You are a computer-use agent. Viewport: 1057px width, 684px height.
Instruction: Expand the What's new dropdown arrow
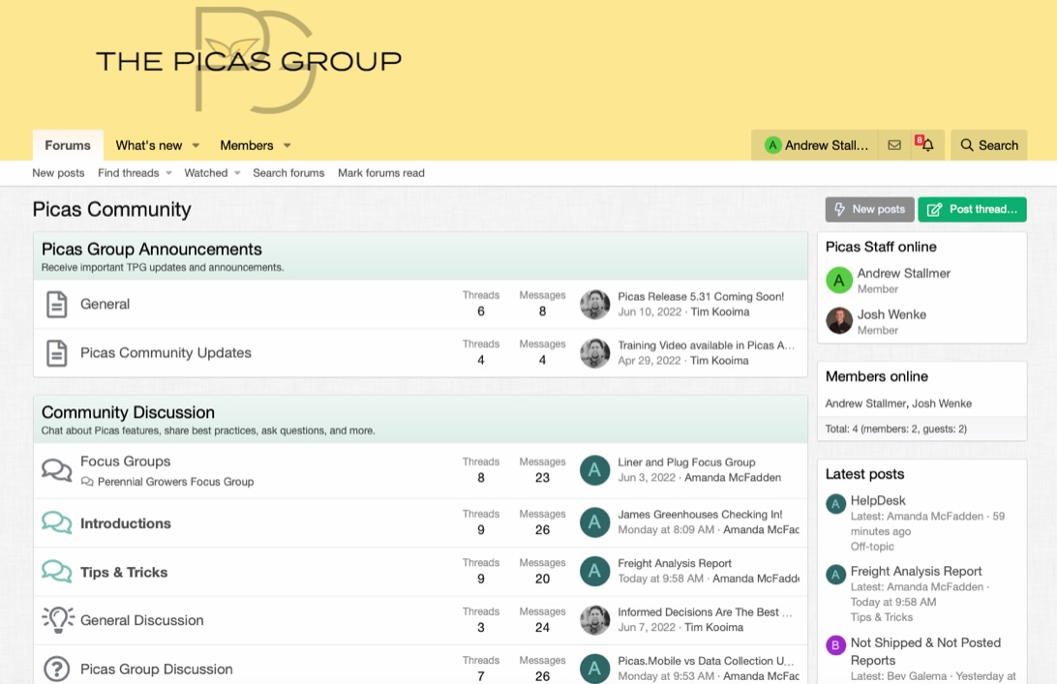[x=196, y=145]
